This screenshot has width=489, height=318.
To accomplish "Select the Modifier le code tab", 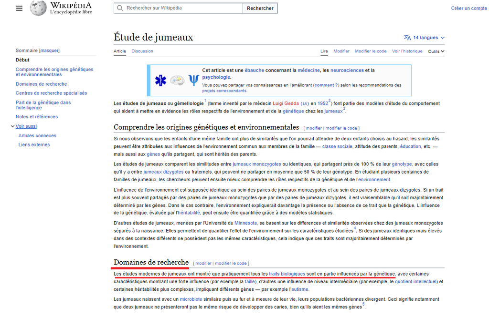I will coord(371,51).
